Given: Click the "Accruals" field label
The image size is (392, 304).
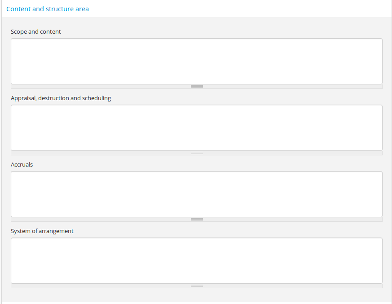Looking at the screenshot, I should (22, 164).
